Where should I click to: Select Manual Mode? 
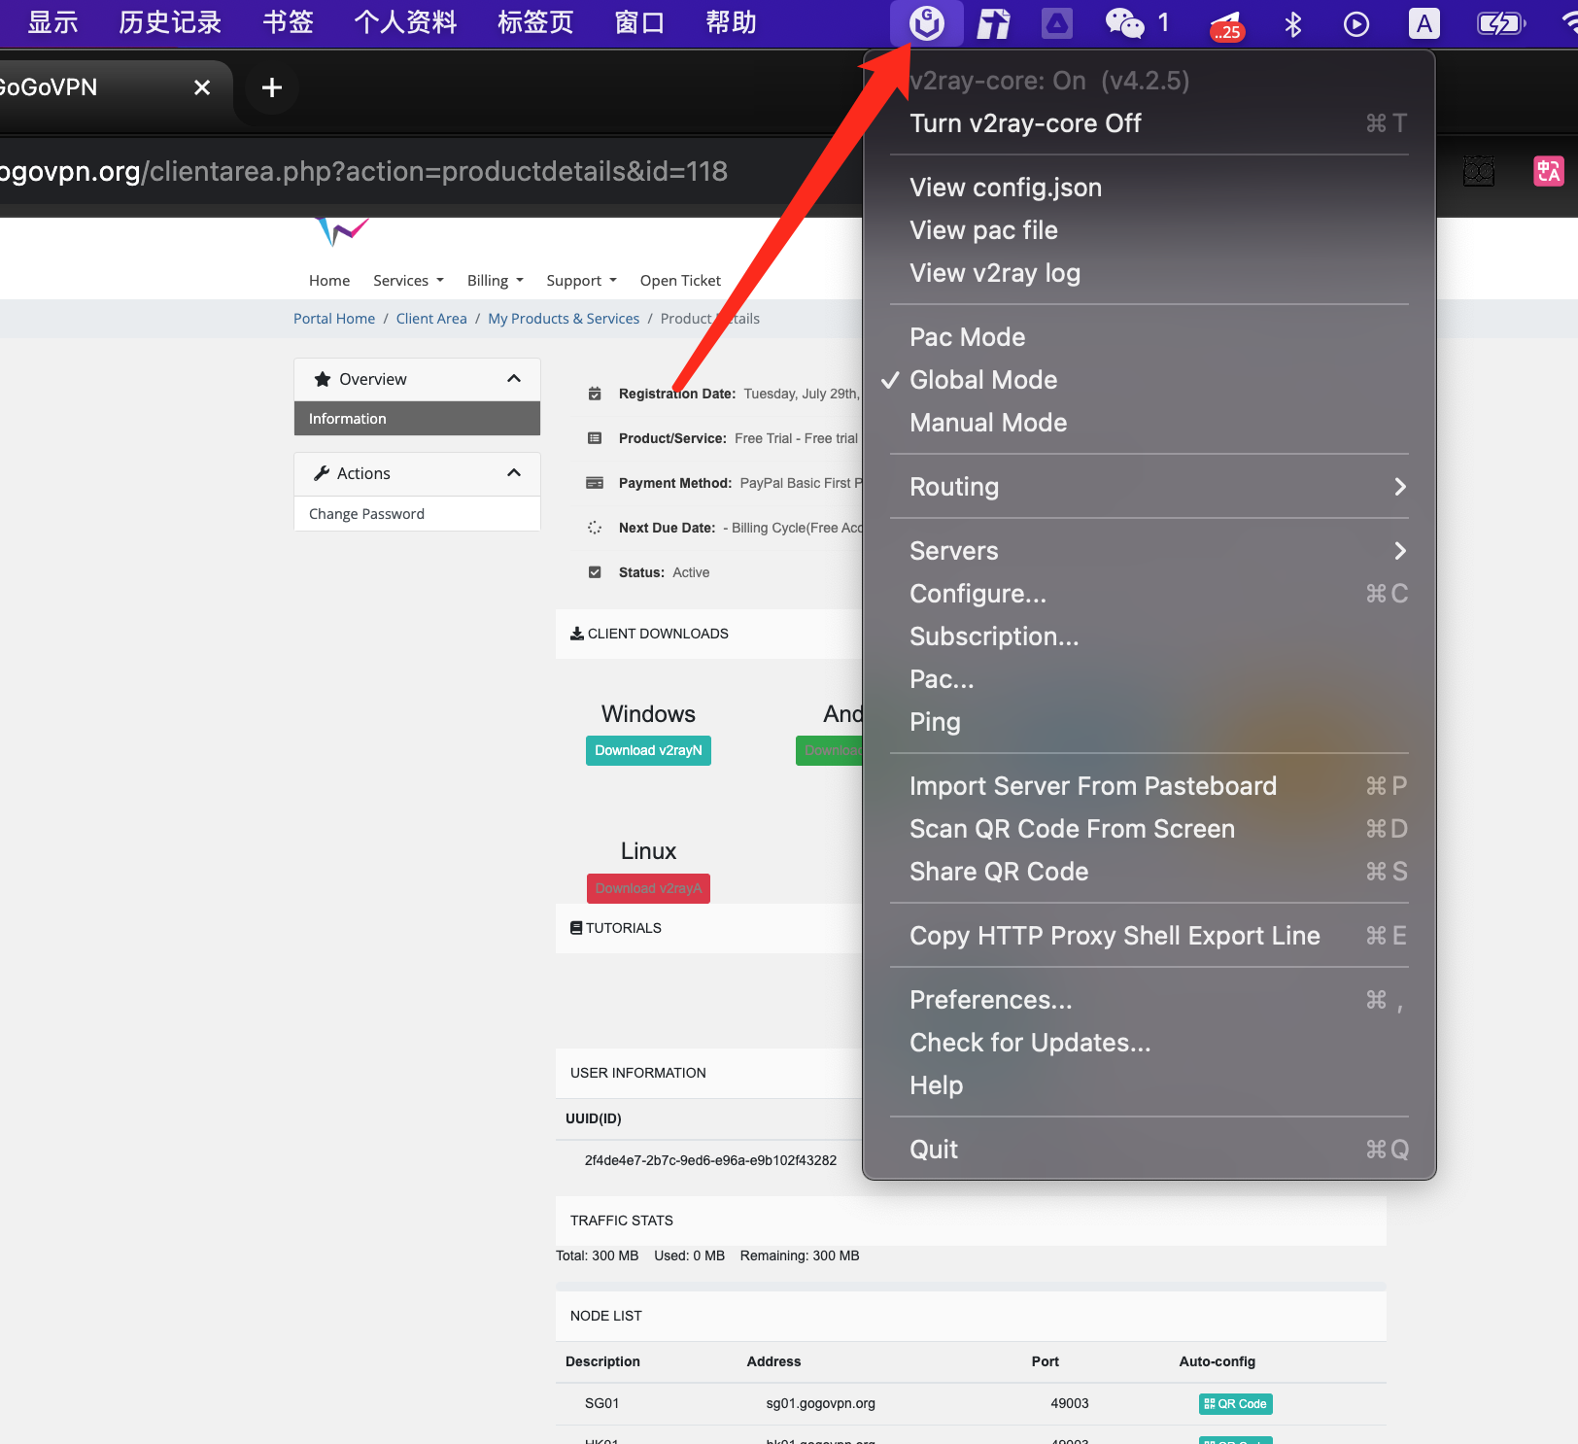(1149, 423)
